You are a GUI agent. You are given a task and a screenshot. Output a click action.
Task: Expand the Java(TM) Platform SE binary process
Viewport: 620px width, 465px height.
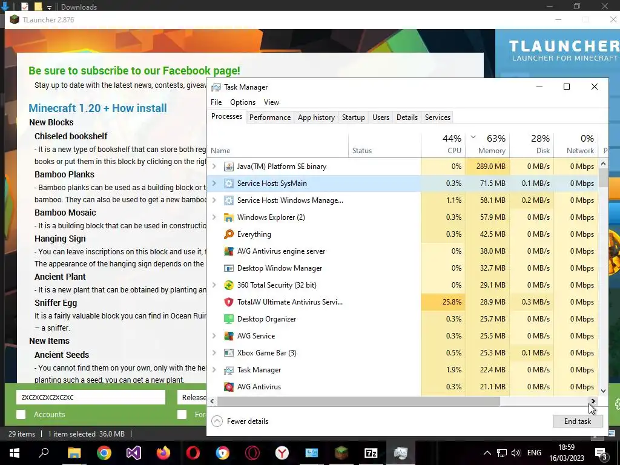point(214,167)
